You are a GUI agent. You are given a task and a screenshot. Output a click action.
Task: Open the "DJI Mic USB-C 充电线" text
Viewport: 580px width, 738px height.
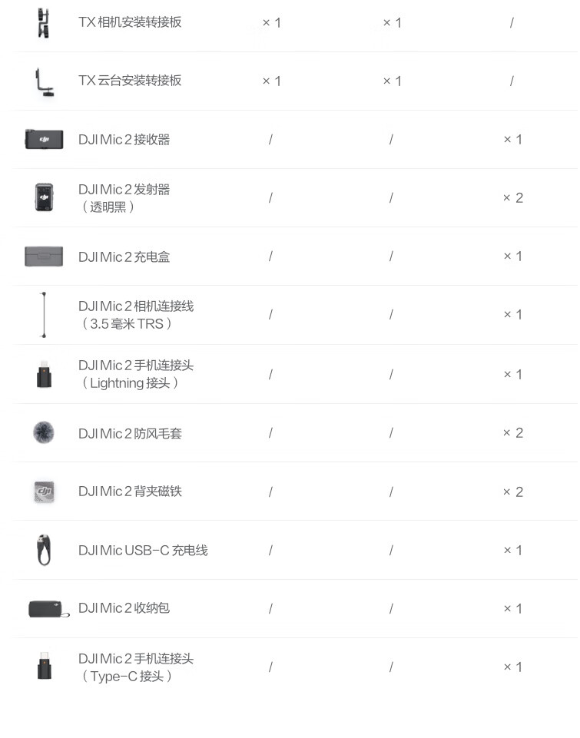click(143, 551)
